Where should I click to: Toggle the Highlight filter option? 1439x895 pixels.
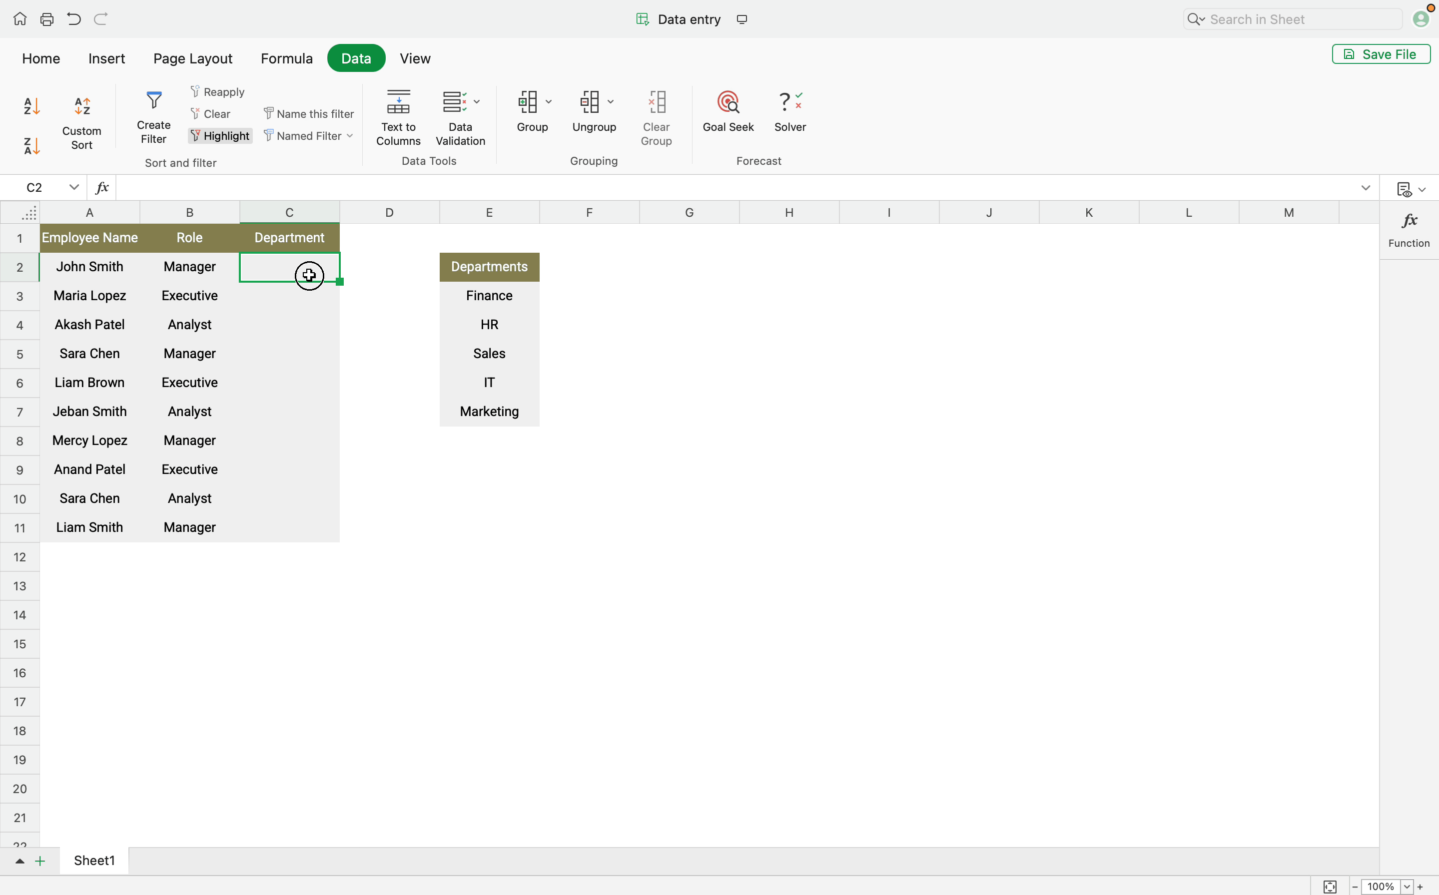[x=220, y=136]
